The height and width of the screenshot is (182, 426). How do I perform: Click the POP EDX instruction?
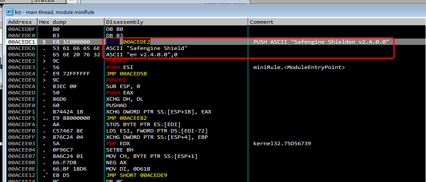point(118,143)
